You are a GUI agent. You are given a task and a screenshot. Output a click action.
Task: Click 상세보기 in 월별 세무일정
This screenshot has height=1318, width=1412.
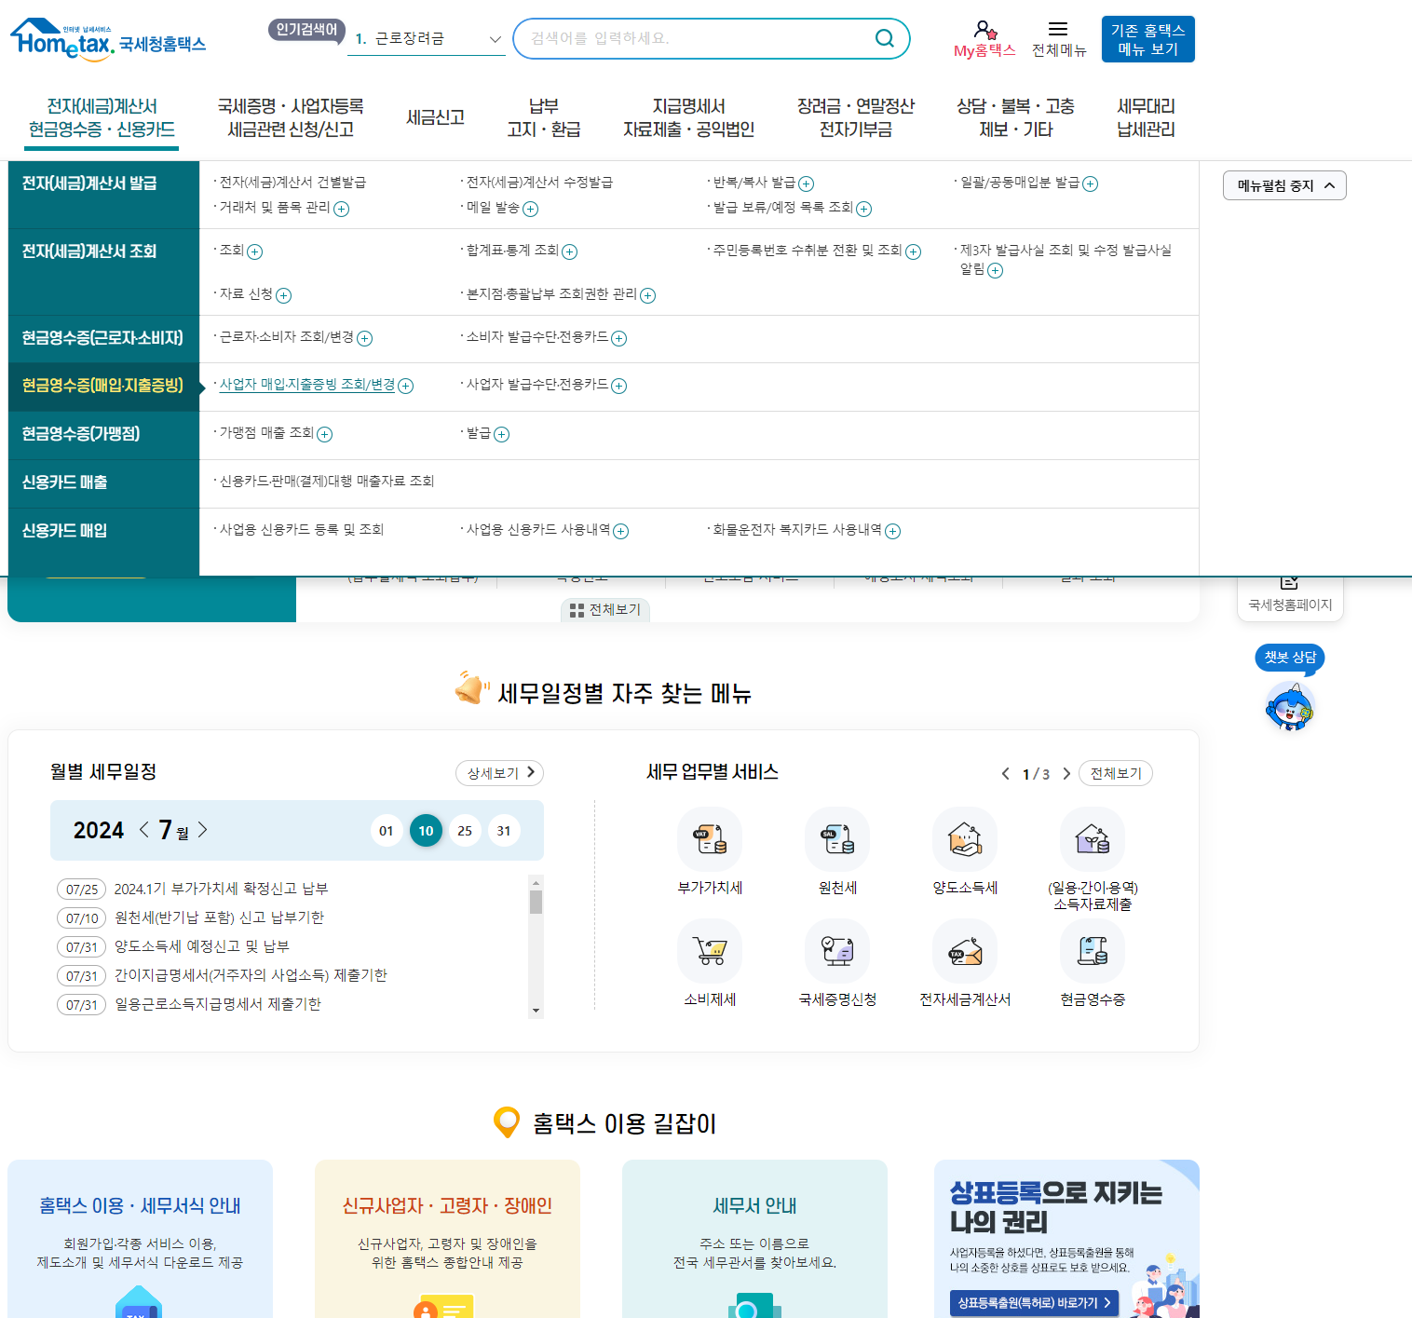click(x=500, y=773)
